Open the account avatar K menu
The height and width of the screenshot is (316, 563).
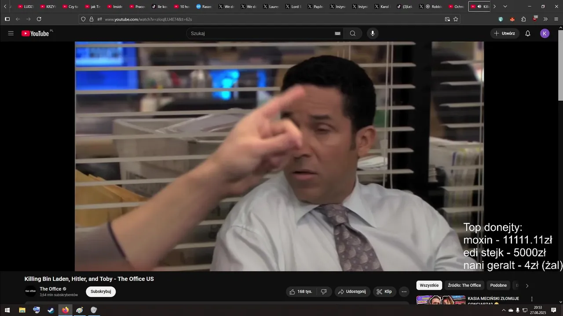pyautogui.click(x=545, y=33)
